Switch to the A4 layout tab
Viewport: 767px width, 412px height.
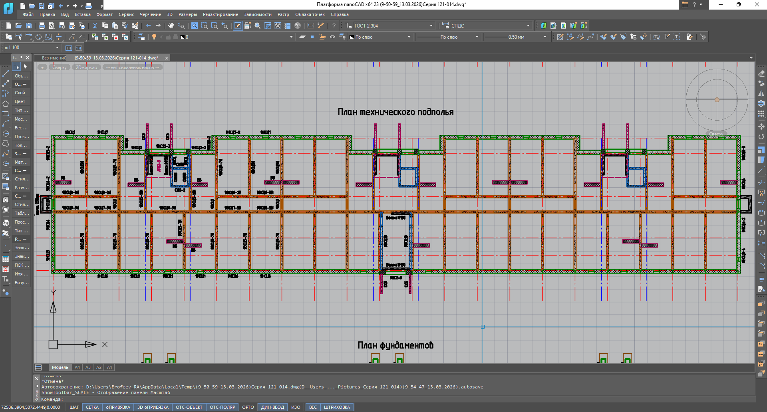[77, 367]
